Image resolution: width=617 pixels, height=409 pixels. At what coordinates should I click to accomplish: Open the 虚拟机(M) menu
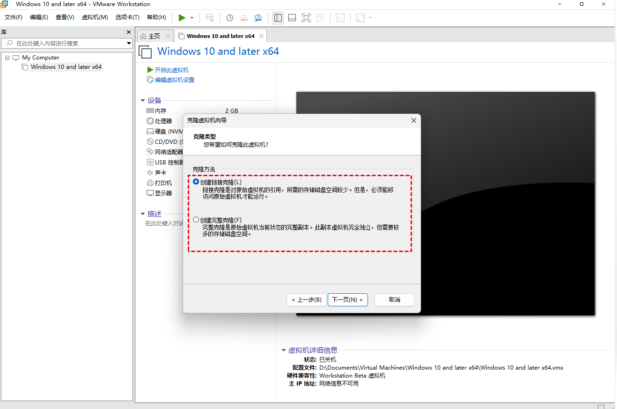click(x=95, y=17)
